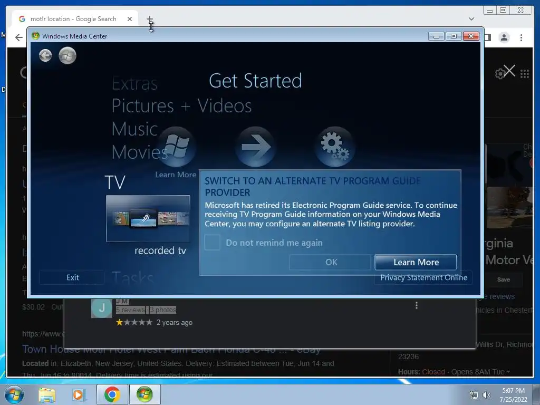
Task: Click Media Center taskbar icon
Action: (x=144, y=394)
